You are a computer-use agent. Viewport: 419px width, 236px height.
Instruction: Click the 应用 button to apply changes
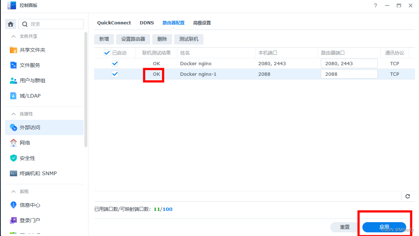pyautogui.click(x=384, y=227)
